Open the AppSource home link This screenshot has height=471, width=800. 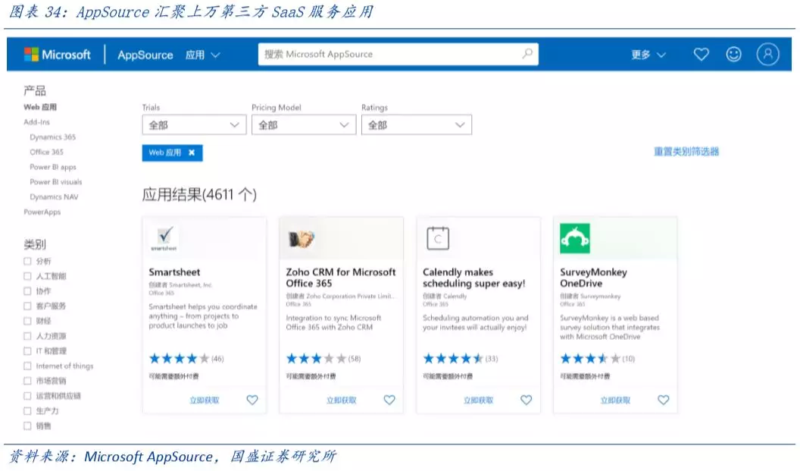click(x=145, y=55)
